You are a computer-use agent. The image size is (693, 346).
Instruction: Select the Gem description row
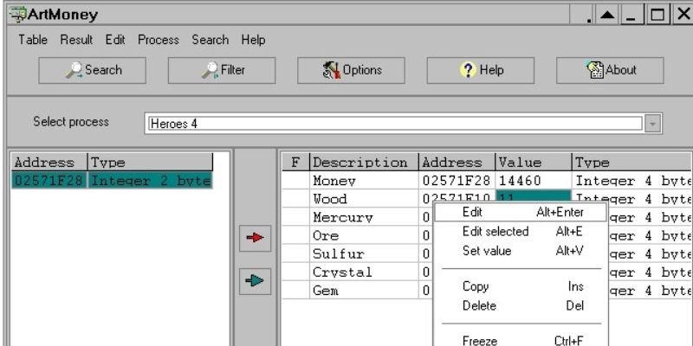tap(364, 291)
